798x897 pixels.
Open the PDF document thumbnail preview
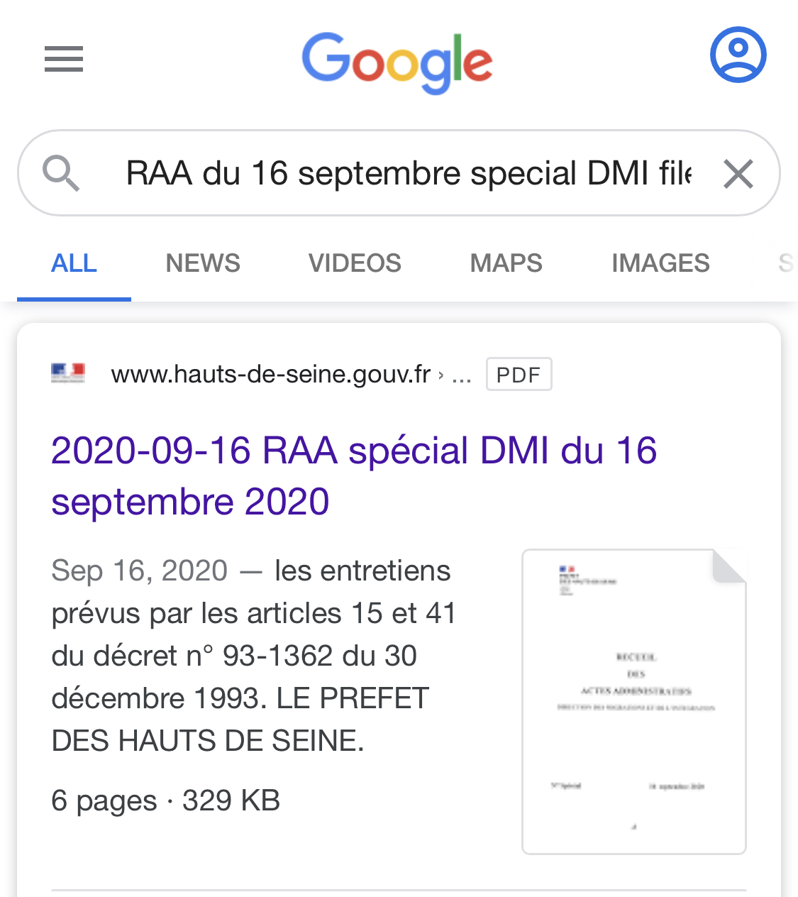(x=634, y=701)
